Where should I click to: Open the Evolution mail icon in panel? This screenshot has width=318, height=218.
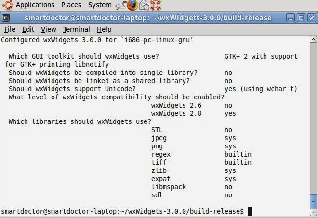tap(144, 5)
